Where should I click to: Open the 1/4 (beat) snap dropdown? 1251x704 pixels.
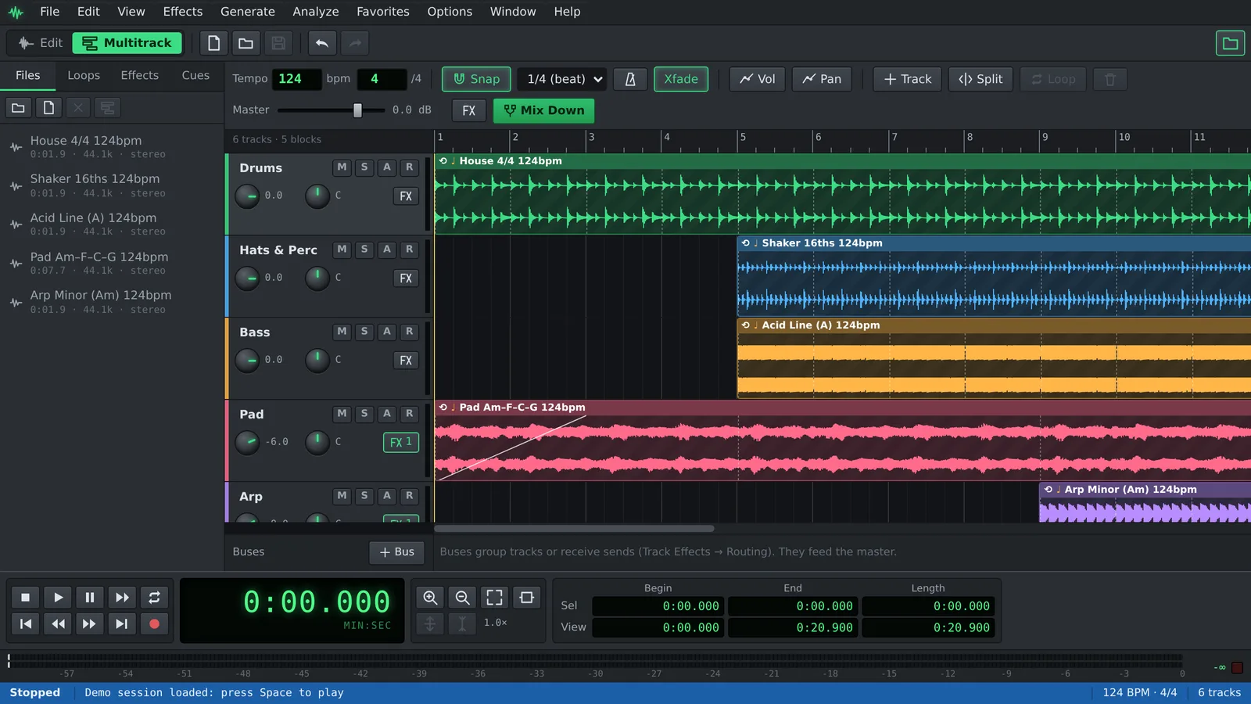(x=562, y=79)
